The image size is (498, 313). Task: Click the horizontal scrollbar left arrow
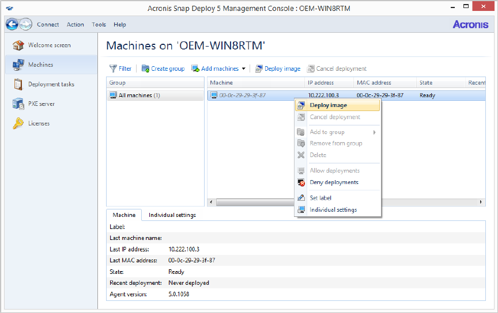(212, 202)
